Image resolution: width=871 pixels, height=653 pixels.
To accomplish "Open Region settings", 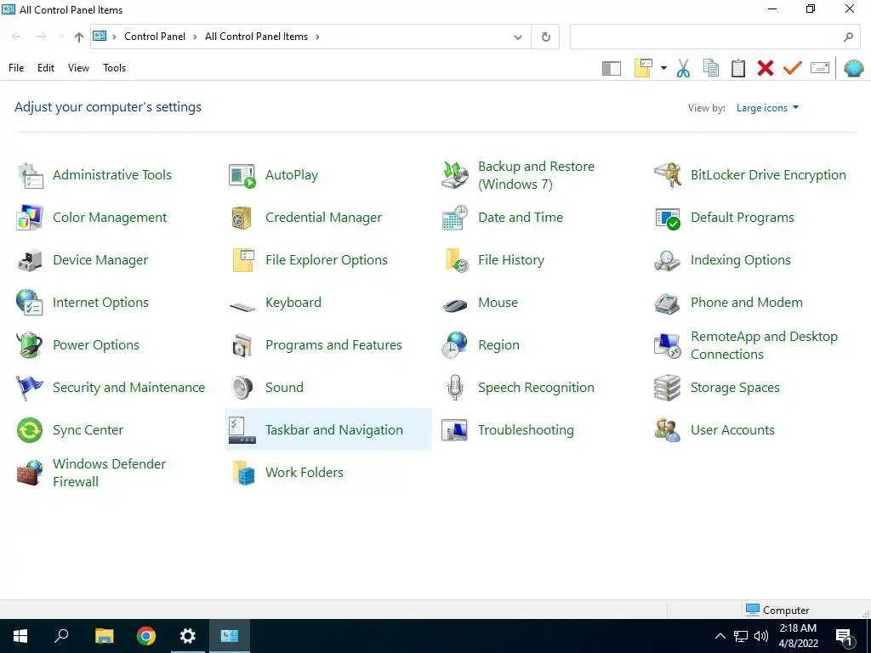I will 481,345.
